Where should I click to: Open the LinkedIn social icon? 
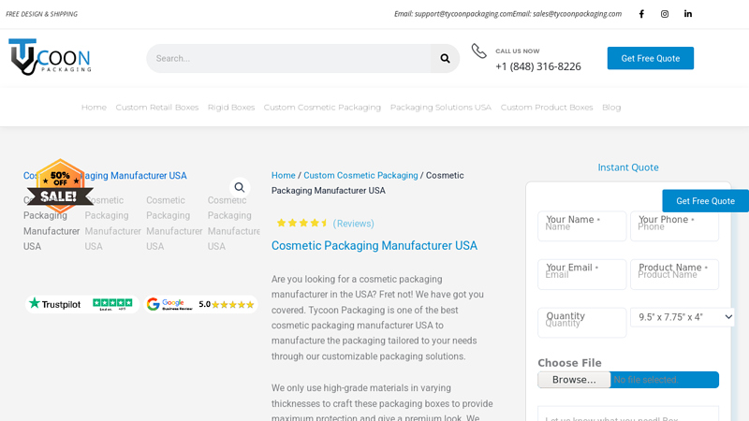(688, 14)
